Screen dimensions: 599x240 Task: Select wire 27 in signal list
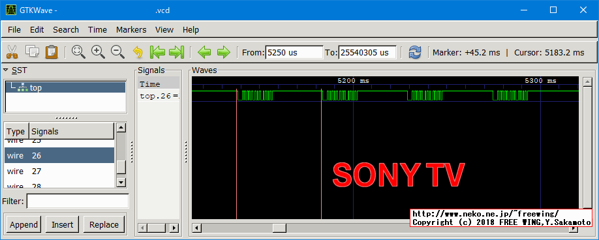59,172
